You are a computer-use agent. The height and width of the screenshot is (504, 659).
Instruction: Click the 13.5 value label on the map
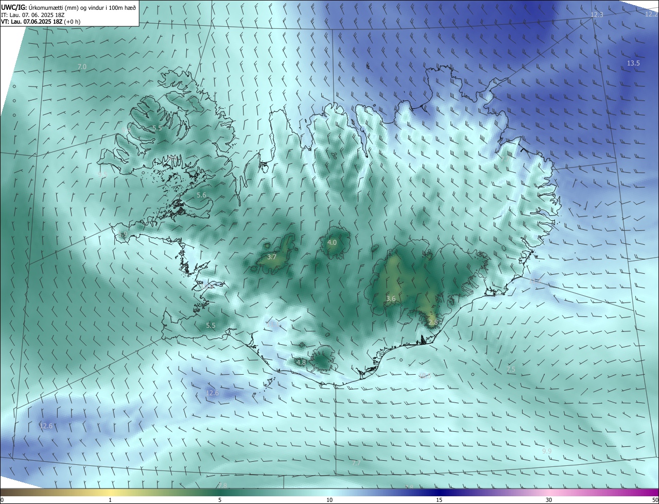(x=633, y=63)
